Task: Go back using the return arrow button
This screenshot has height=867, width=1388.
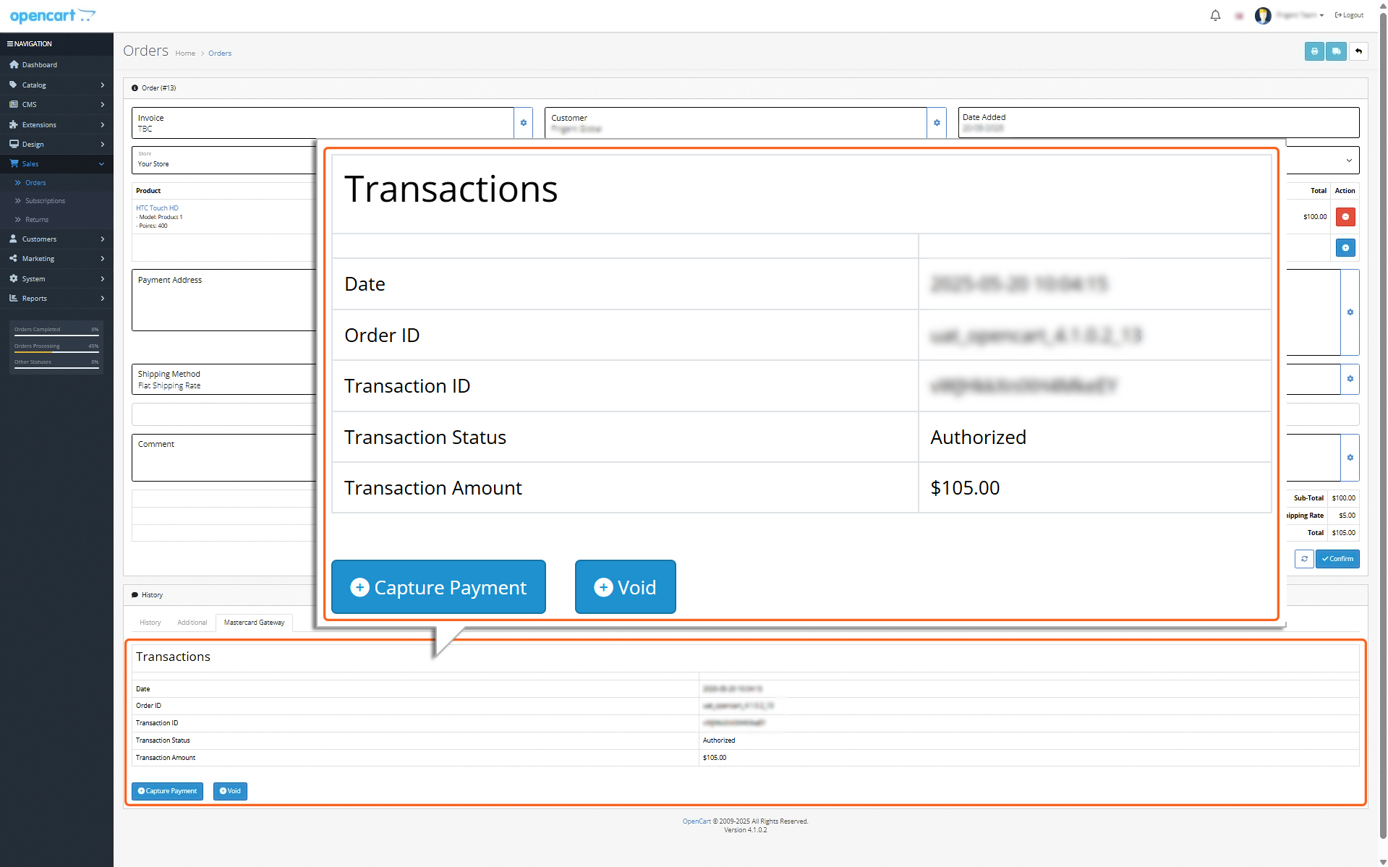Action: (x=1358, y=51)
